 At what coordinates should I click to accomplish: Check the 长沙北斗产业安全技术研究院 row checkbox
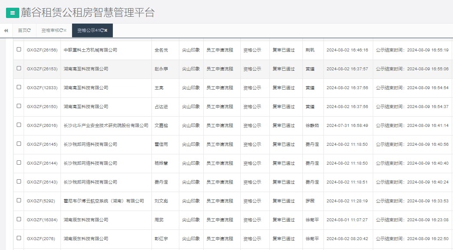coord(18,125)
